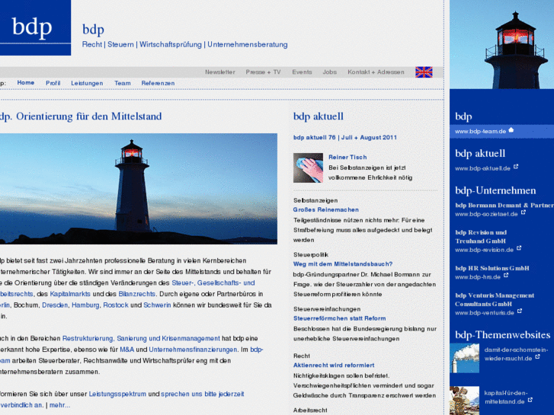Click external link icon beside www.bdp-venturis.de
Screen dimensions: 554x415
pyautogui.click(x=520, y=311)
